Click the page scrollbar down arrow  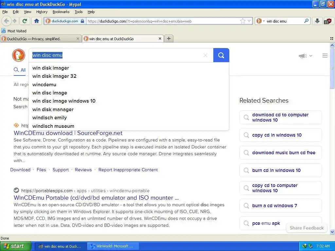point(332,232)
